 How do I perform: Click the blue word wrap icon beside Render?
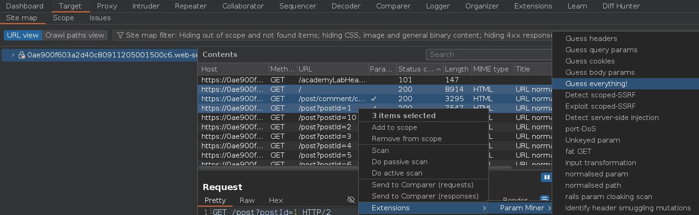pyautogui.click(x=544, y=199)
